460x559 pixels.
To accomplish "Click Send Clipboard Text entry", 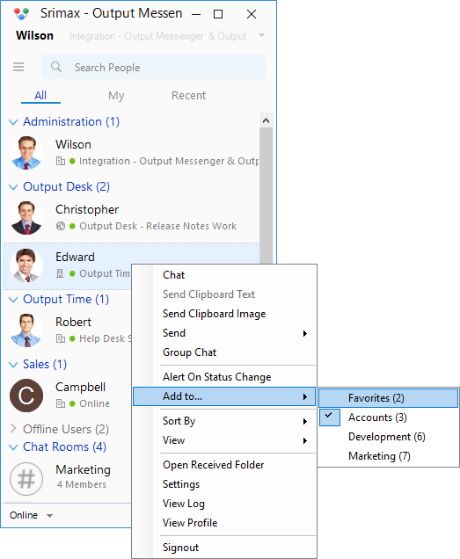I will 224,294.
